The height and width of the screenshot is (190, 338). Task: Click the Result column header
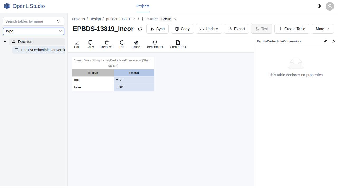[134, 73]
